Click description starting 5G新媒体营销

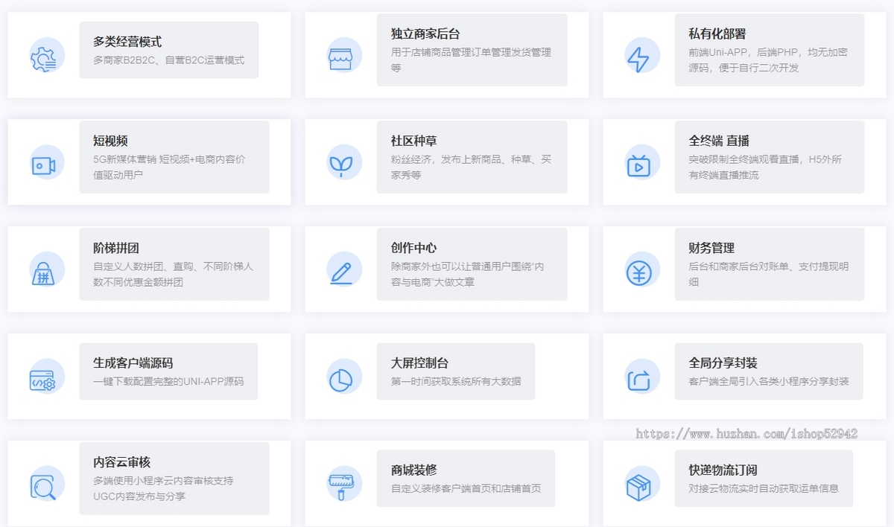(x=169, y=167)
